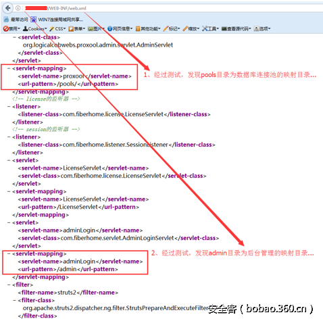Open the 查看源代码 view source menu
Viewport: 323px width, 321px height.
coord(236,28)
